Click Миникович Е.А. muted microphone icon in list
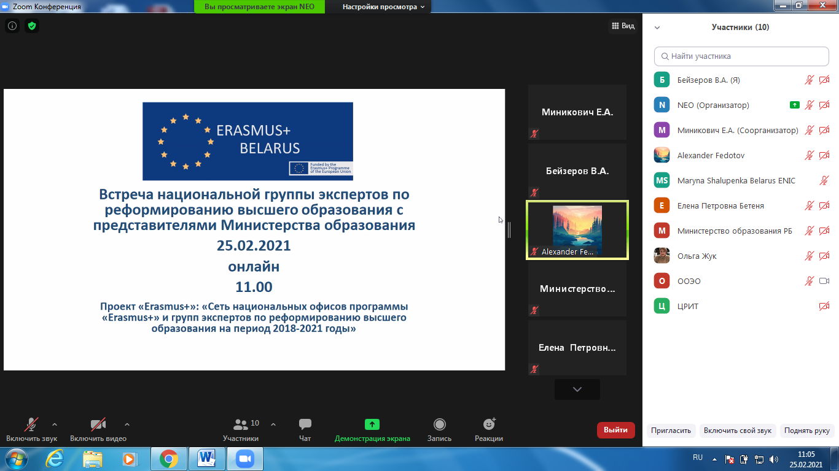 tap(810, 130)
